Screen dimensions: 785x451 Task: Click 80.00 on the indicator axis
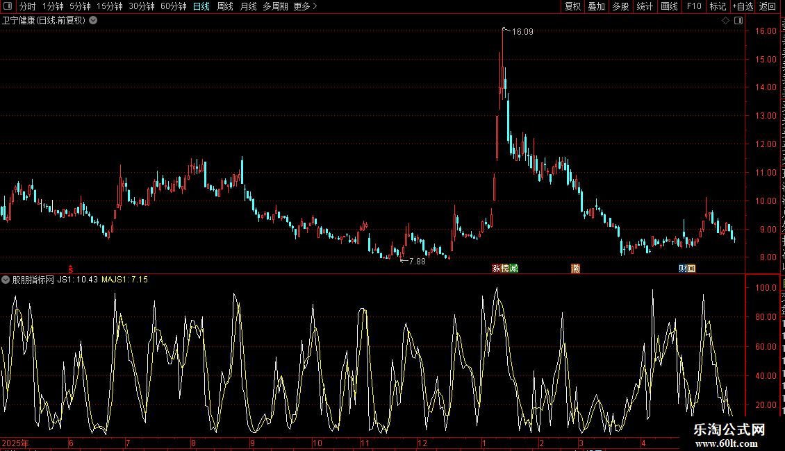[766, 317]
